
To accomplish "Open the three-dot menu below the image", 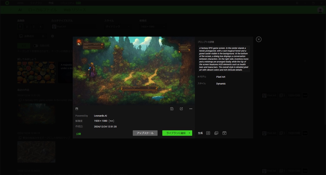I will (x=191, y=109).
